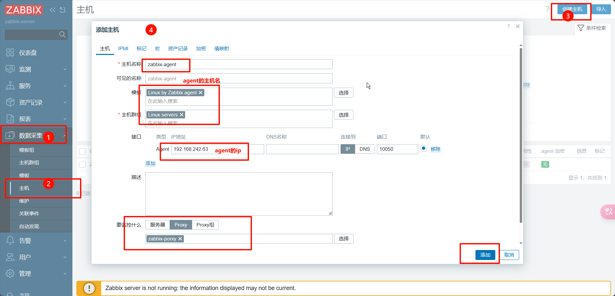This screenshot has height=296, width=615.
Task: Remove the zabbix-porxy proxy tag
Action: (x=180, y=239)
